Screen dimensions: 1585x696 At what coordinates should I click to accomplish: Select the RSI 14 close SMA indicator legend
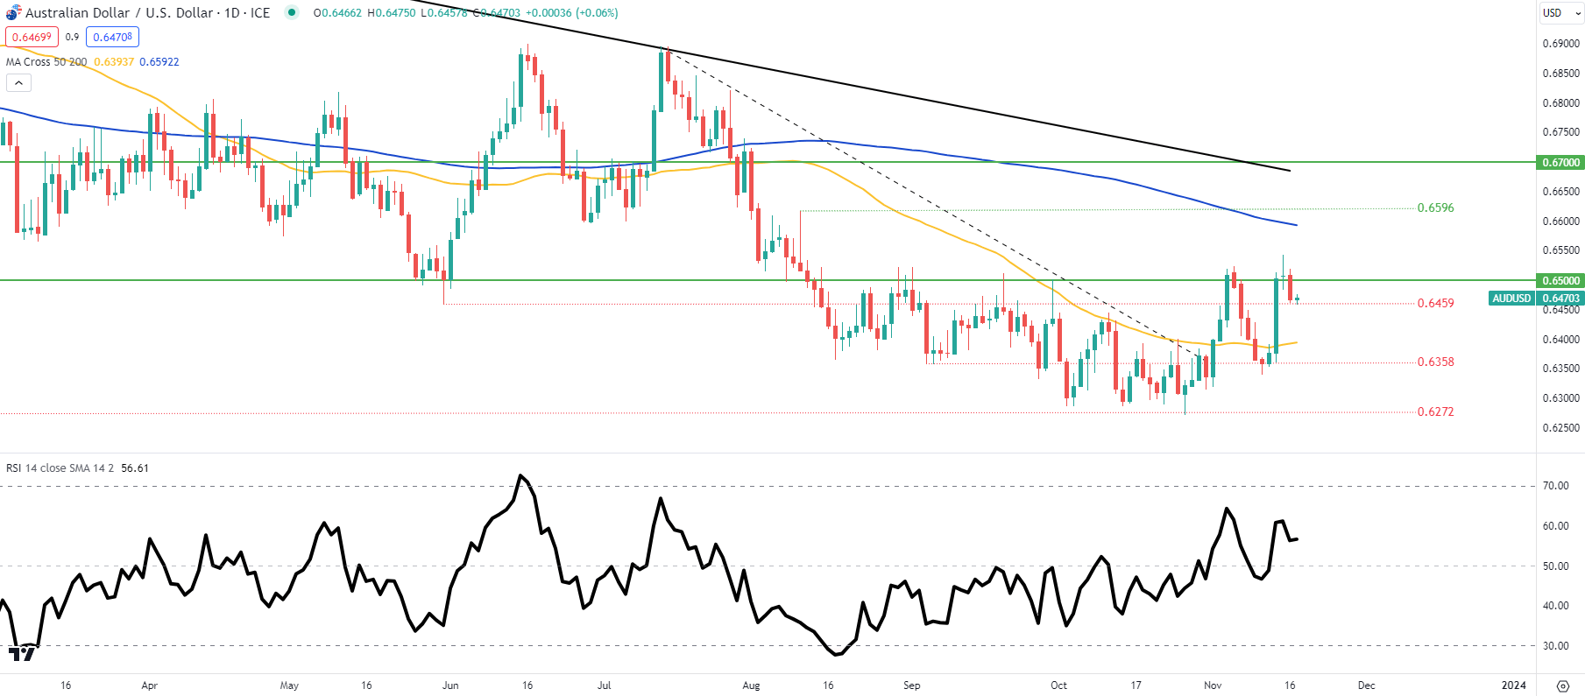[x=60, y=468]
